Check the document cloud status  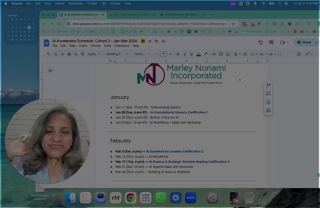pyautogui.click(x=163, y=41)
